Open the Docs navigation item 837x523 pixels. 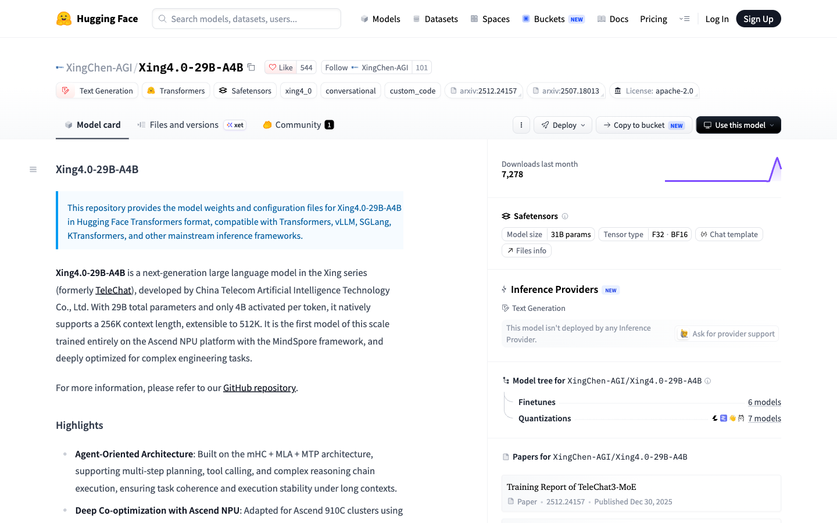pyautogui.click(x=613, y=19)
